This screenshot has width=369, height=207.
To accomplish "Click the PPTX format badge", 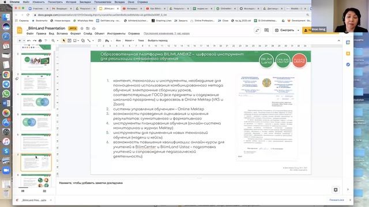I will coord(73,28).
